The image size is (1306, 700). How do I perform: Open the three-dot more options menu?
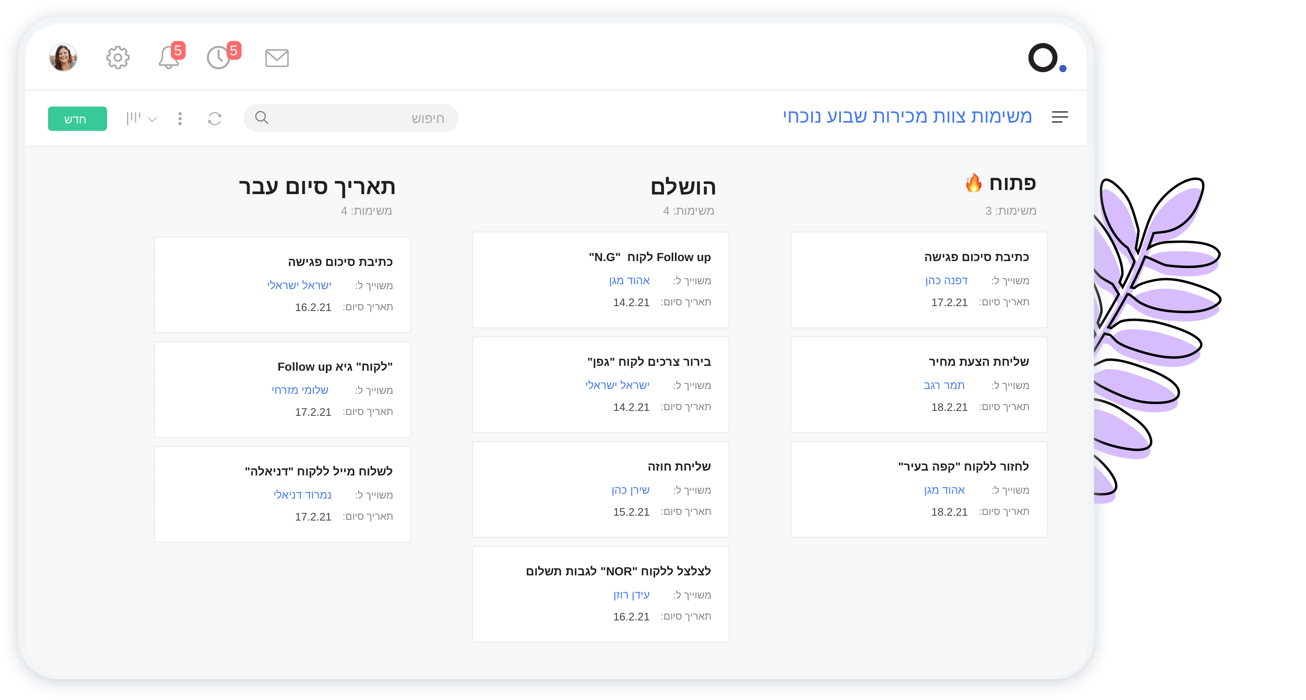[x=180, y=119]
